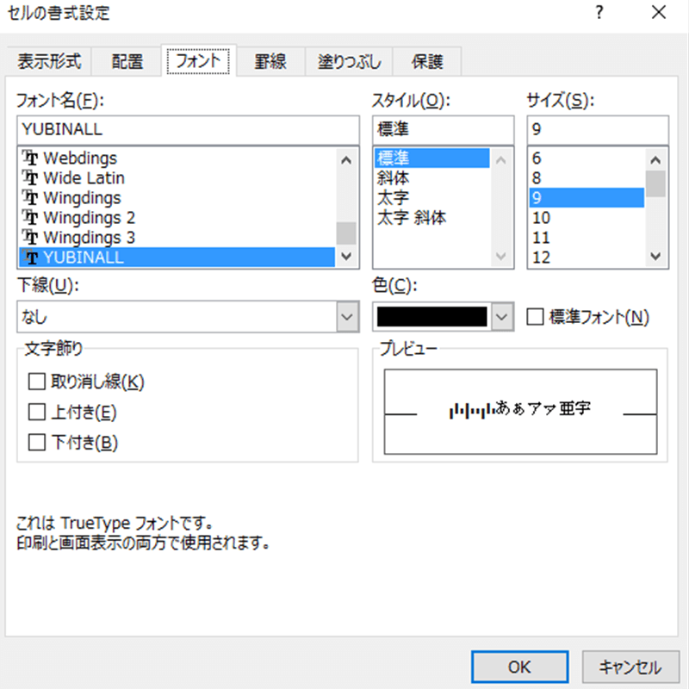This screenshot has height=689, width=689.
Task: Select size 12 in the size list
Action: 543,257
